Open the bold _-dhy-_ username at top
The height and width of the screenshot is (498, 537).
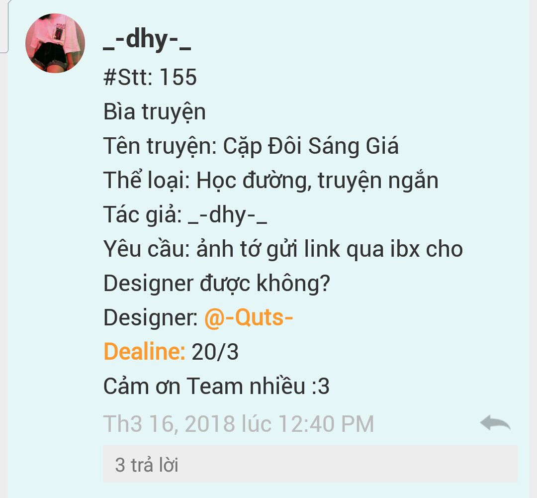(147, 40)
